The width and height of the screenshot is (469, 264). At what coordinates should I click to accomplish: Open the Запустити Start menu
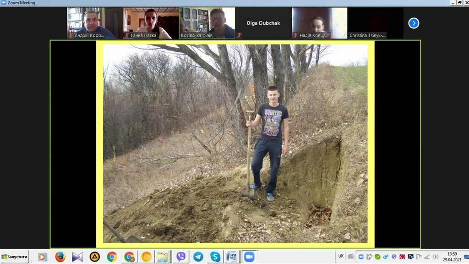tap(15, 257)
